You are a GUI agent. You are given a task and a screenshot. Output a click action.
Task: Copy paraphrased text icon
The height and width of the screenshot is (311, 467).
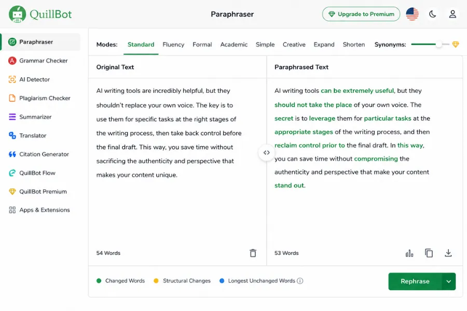[x=429, y=253]
